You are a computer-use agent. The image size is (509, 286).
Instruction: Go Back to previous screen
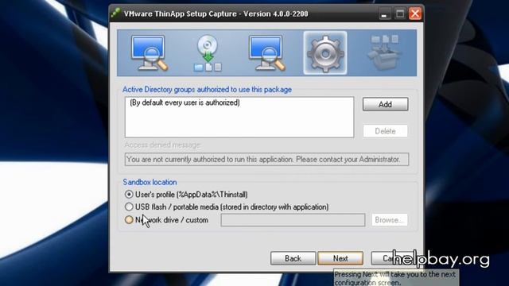point(293,258)
